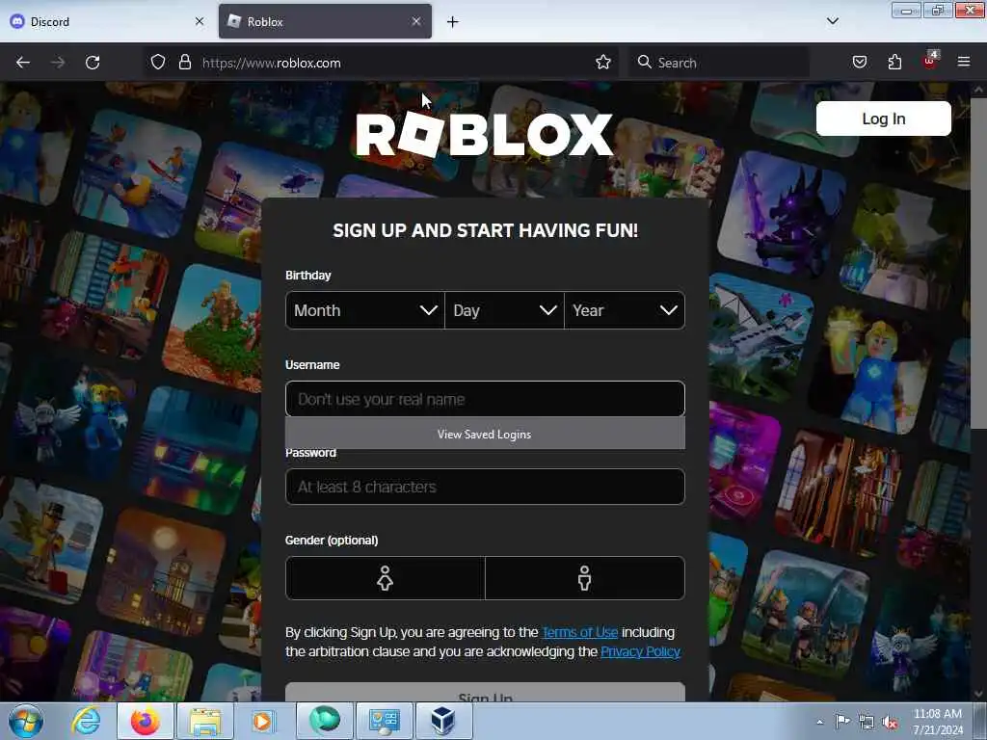Screen dimensions: 987x740
Task: Open the Windows Start menu
Action: point(26,721)
